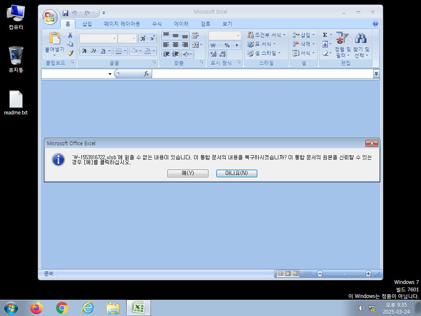This screenshot has height=316, width=421.
Task: Apply Percent Style number format
Action: (227, 45)
